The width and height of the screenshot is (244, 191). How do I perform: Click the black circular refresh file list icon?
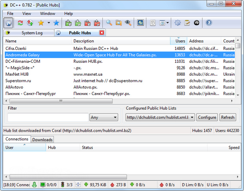[x=196, y=23]
